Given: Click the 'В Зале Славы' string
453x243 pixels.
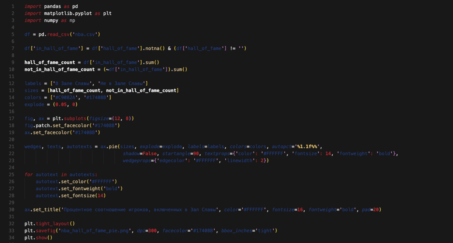Looking at the screenshot, I should tap(72, 83).
